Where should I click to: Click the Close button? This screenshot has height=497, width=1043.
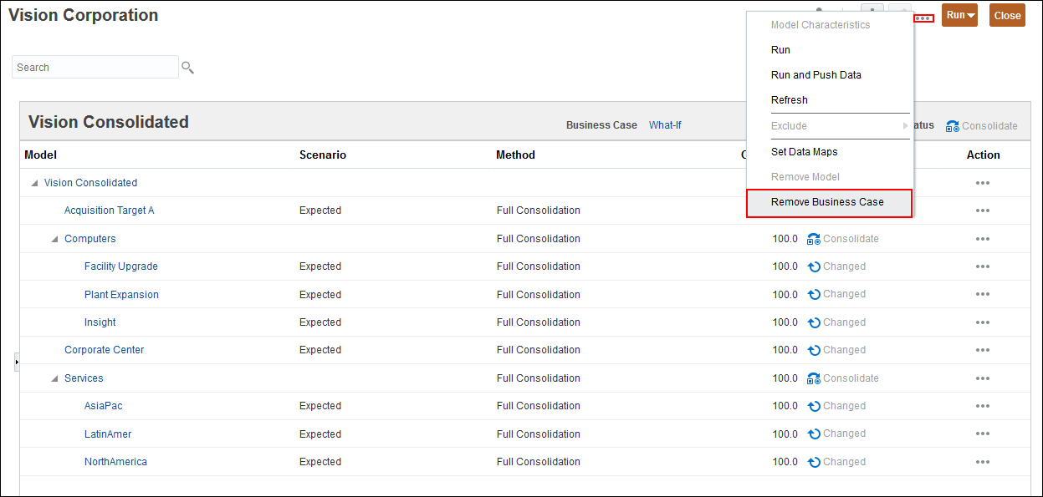click(x=1006, y=14)
